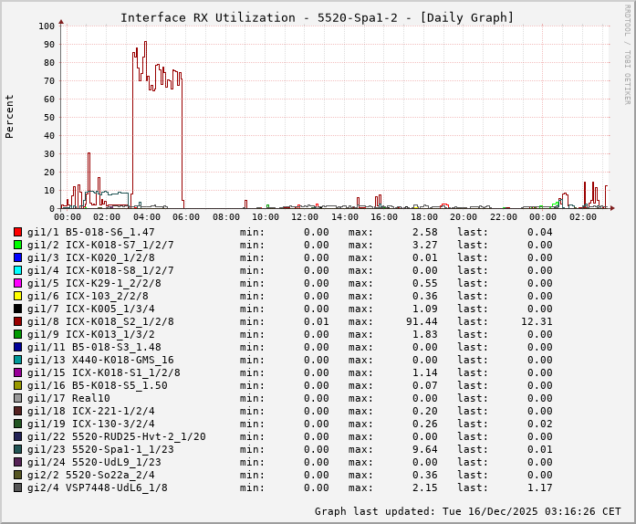Click the gi1/23 5520-Spa1-1_1/23 legend label
The image size is (636, 524).
pyautogui.click(x=100, y=449)
